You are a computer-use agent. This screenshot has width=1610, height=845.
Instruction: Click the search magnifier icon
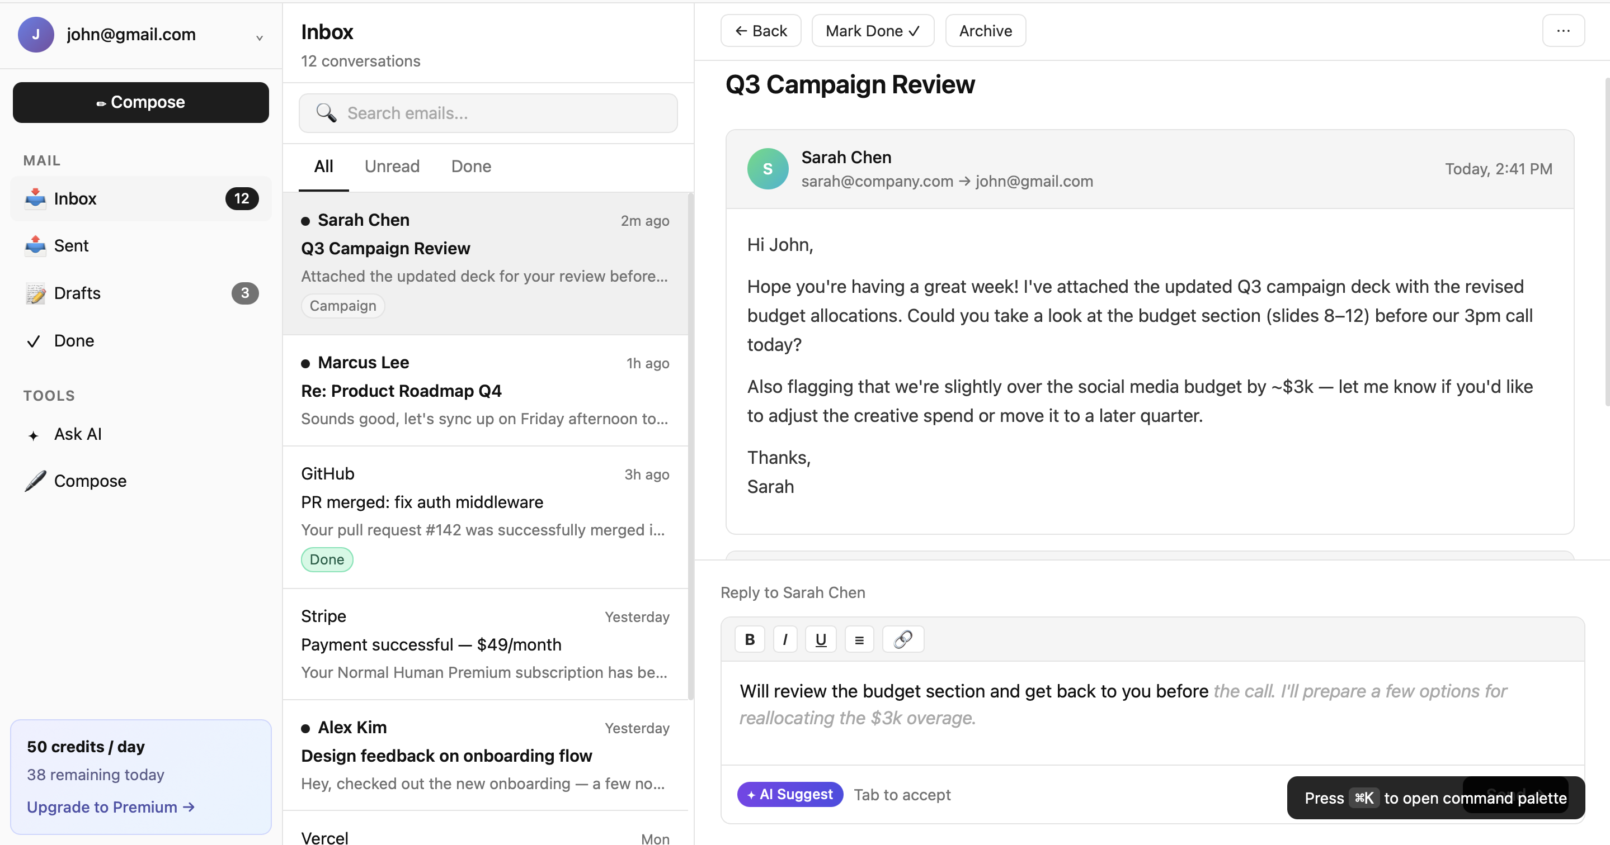(326, 113)
